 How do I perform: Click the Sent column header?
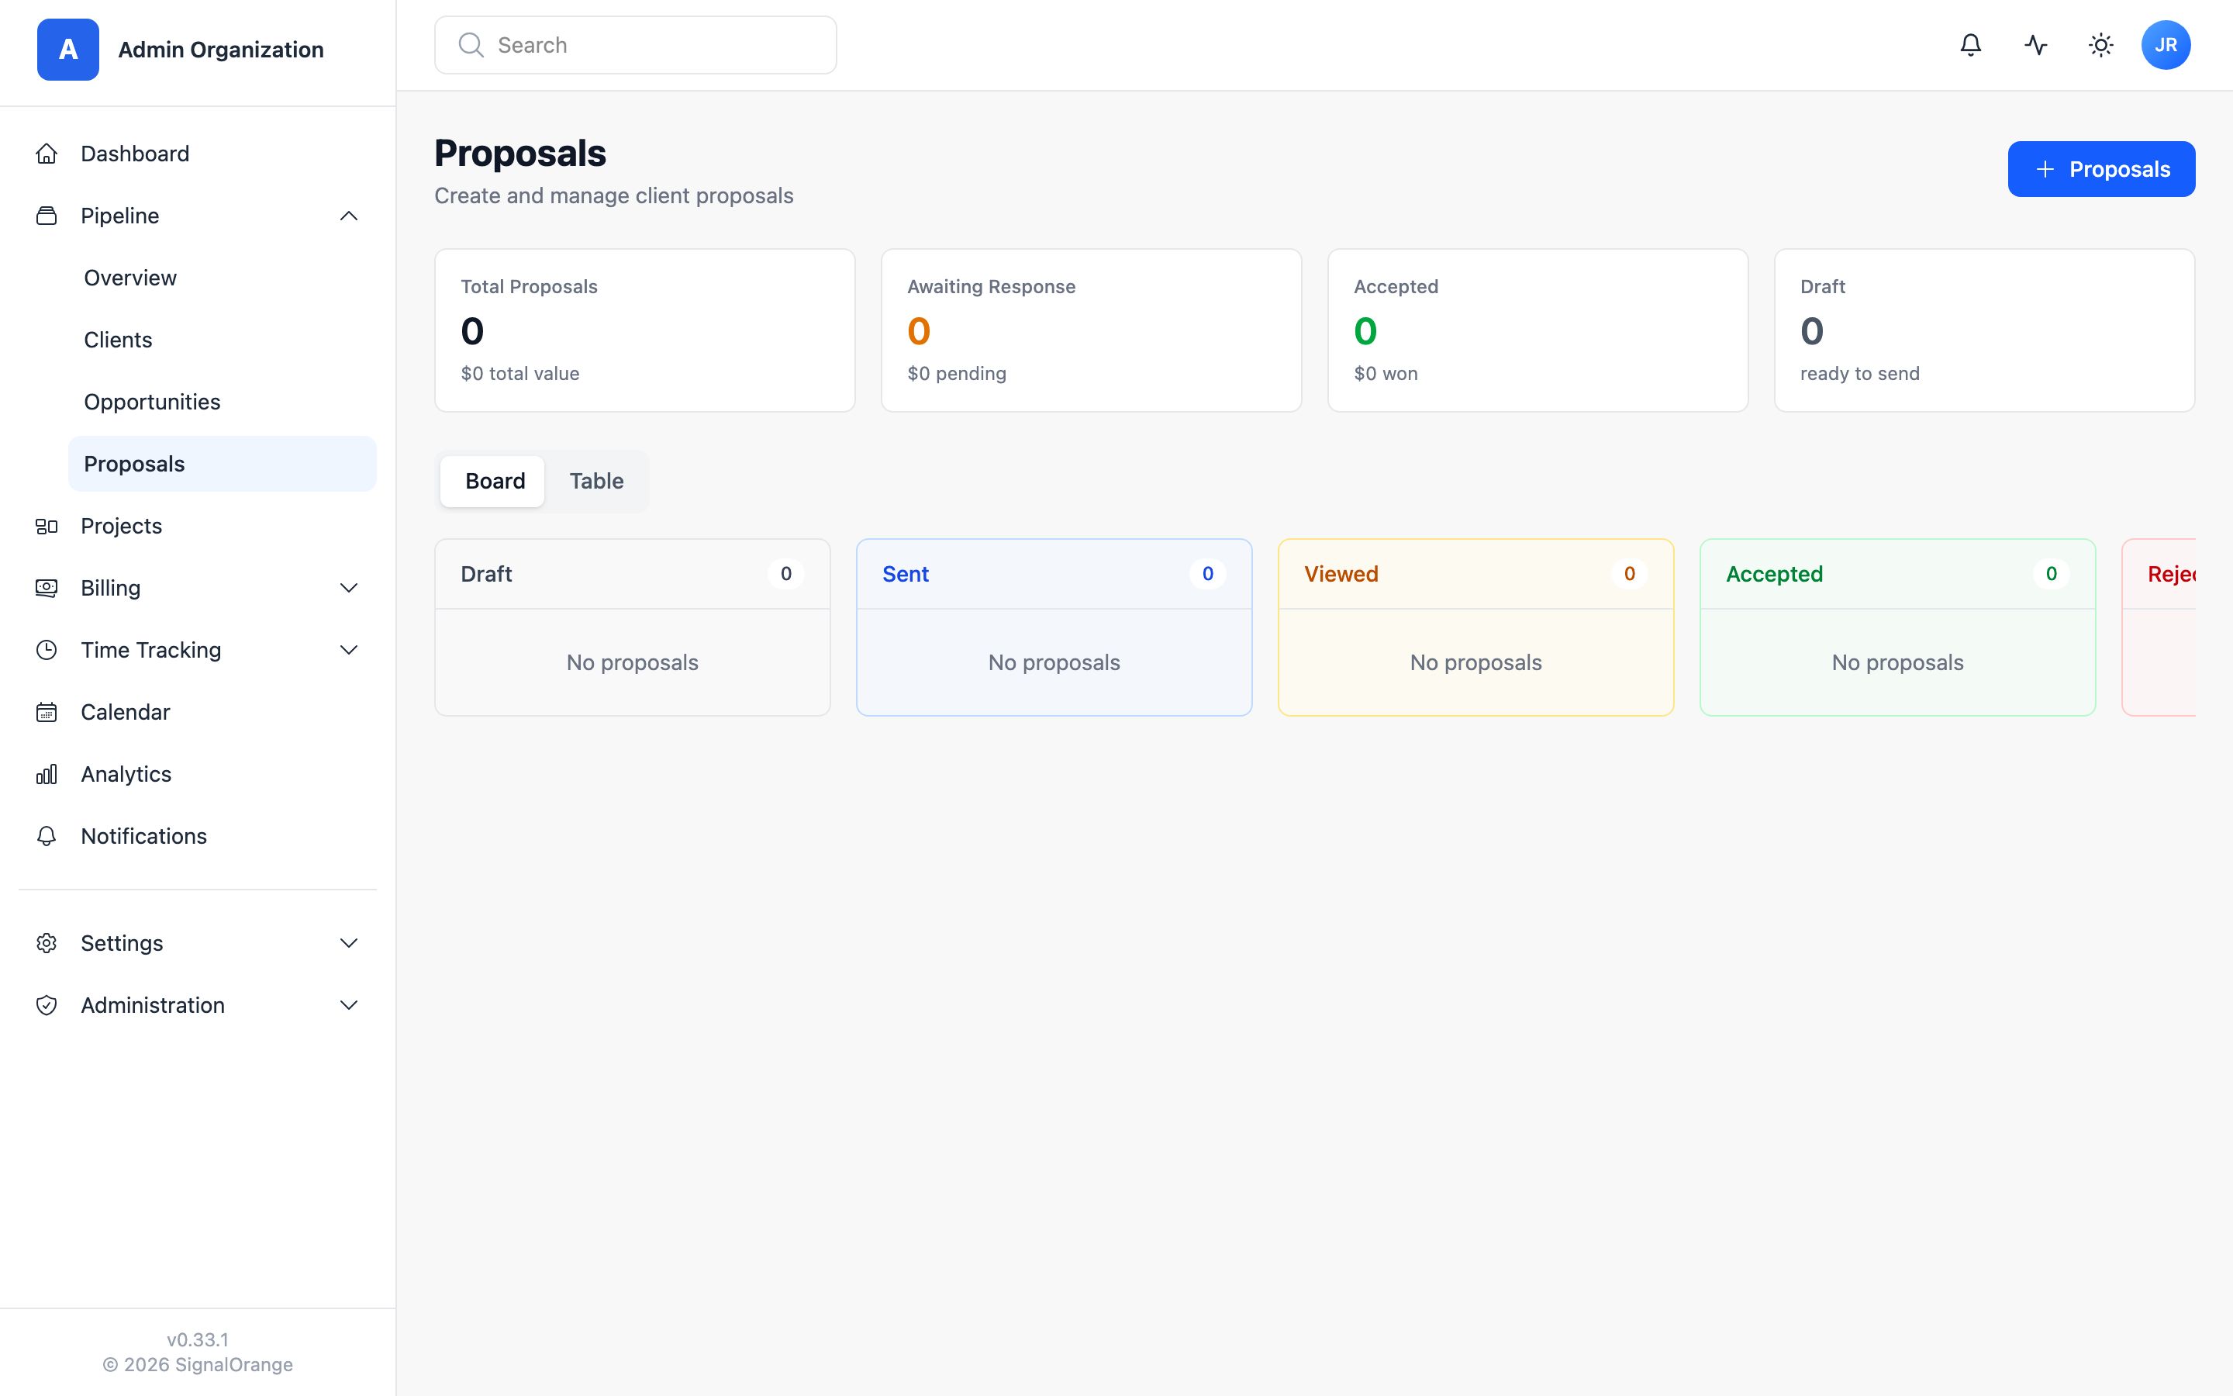coord(1054,574)
